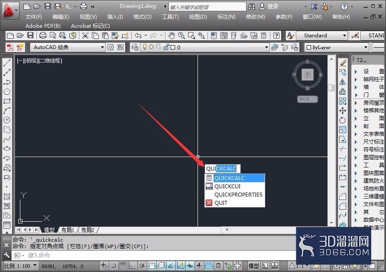This screenshot has width=386, height=272.
Task: Toggle Dynamic Input in status bar
Action: point(190,265)
